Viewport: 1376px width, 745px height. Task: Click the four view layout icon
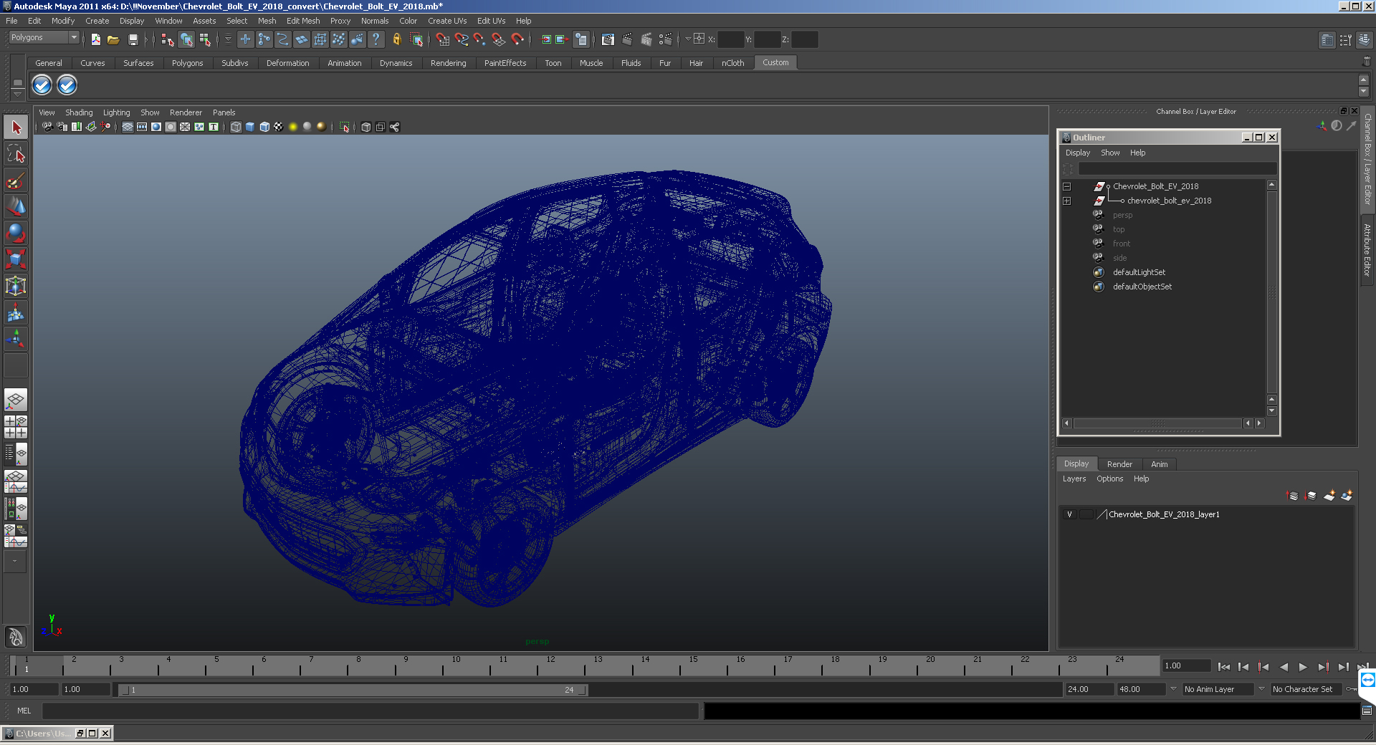click(x=16, y=426)
